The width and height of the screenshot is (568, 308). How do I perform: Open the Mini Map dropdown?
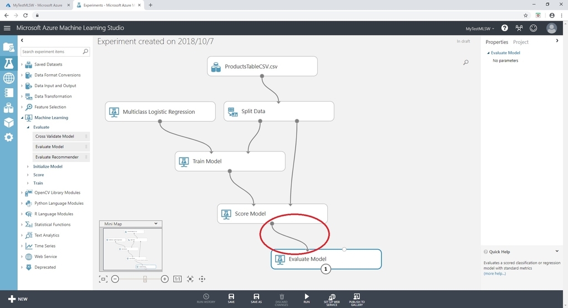point(156,224)
